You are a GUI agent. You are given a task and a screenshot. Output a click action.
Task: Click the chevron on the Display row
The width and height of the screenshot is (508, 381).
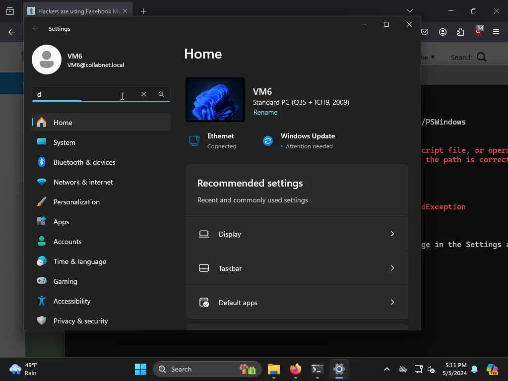[x=392, y=234]
